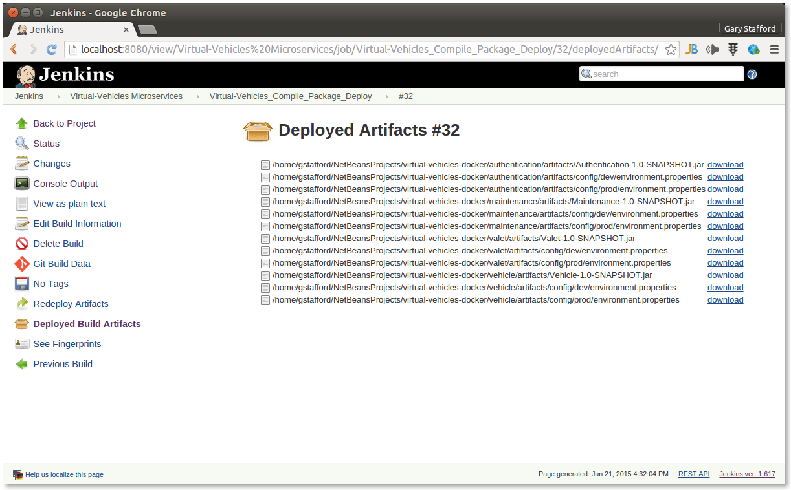Click the localize page icon in footer
Viewport: 791px width, 490px height.
(18, 474)
